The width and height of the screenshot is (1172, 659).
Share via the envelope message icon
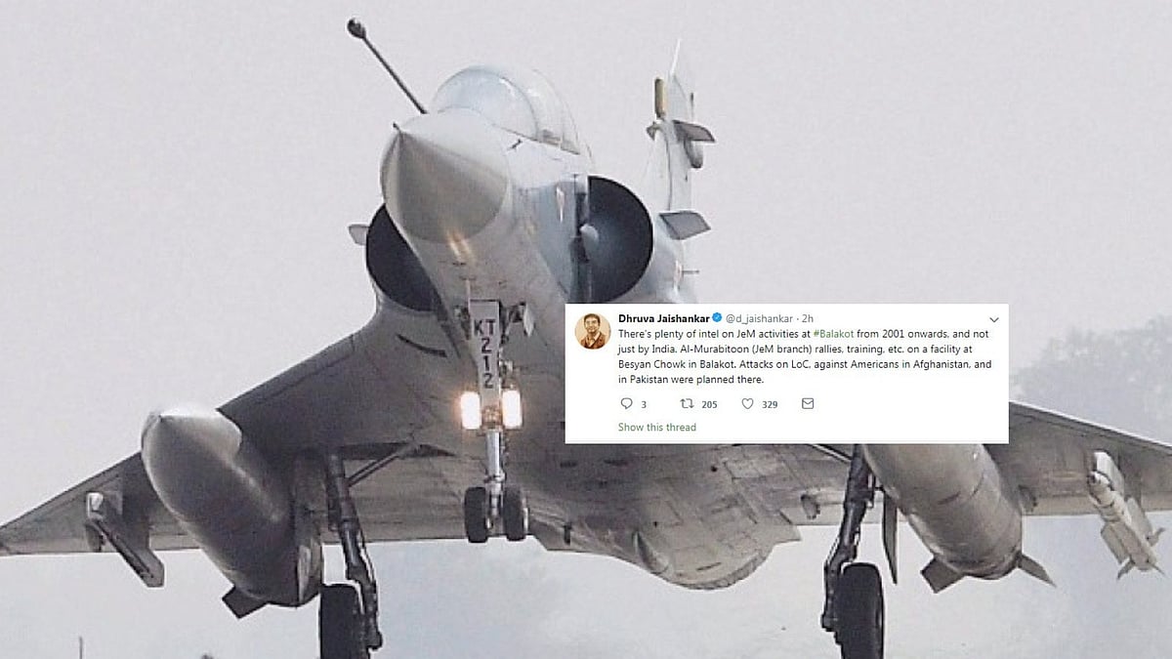(x=808, y=403)
